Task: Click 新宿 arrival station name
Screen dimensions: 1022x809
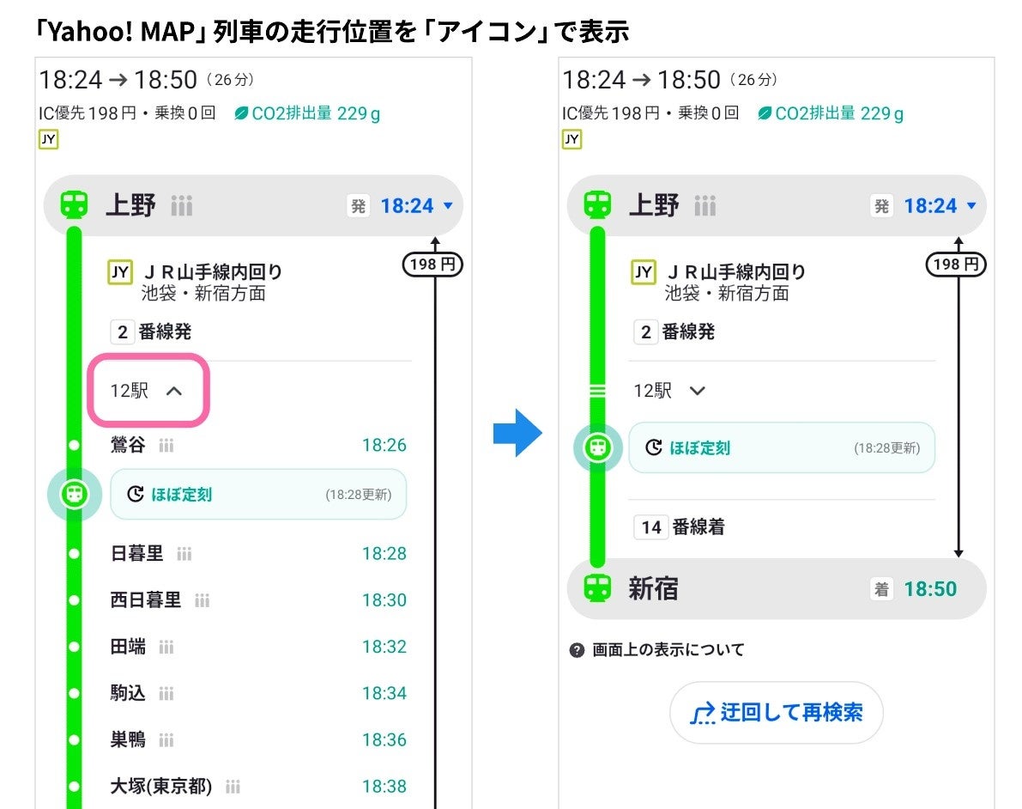Action: click(654, 588)
